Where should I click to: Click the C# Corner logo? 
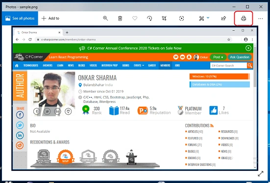click(x=29, y=57)
